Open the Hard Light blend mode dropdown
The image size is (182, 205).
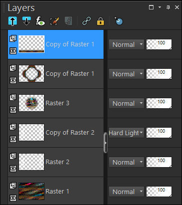click(126, 133)
